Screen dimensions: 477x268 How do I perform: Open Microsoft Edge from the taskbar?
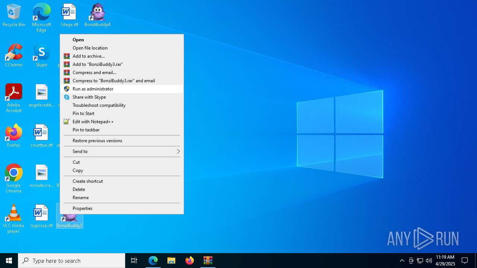tap(153, 261)
